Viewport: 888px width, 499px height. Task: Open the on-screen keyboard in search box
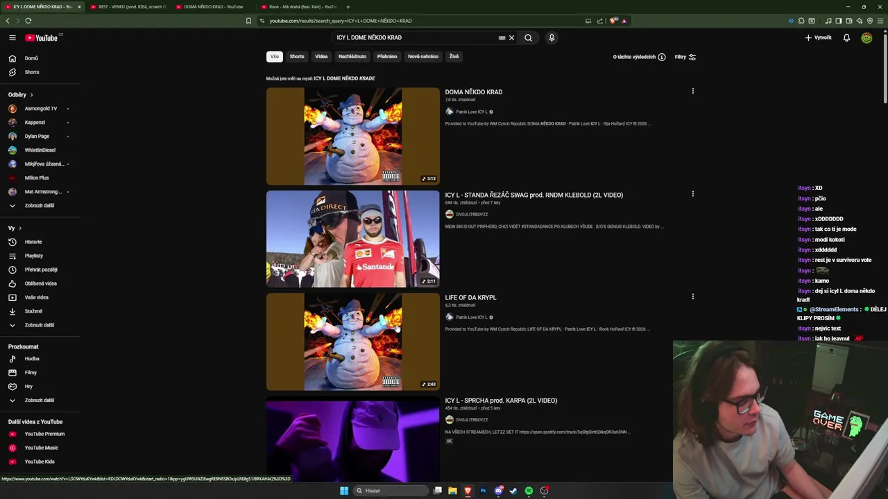(502, 38)
